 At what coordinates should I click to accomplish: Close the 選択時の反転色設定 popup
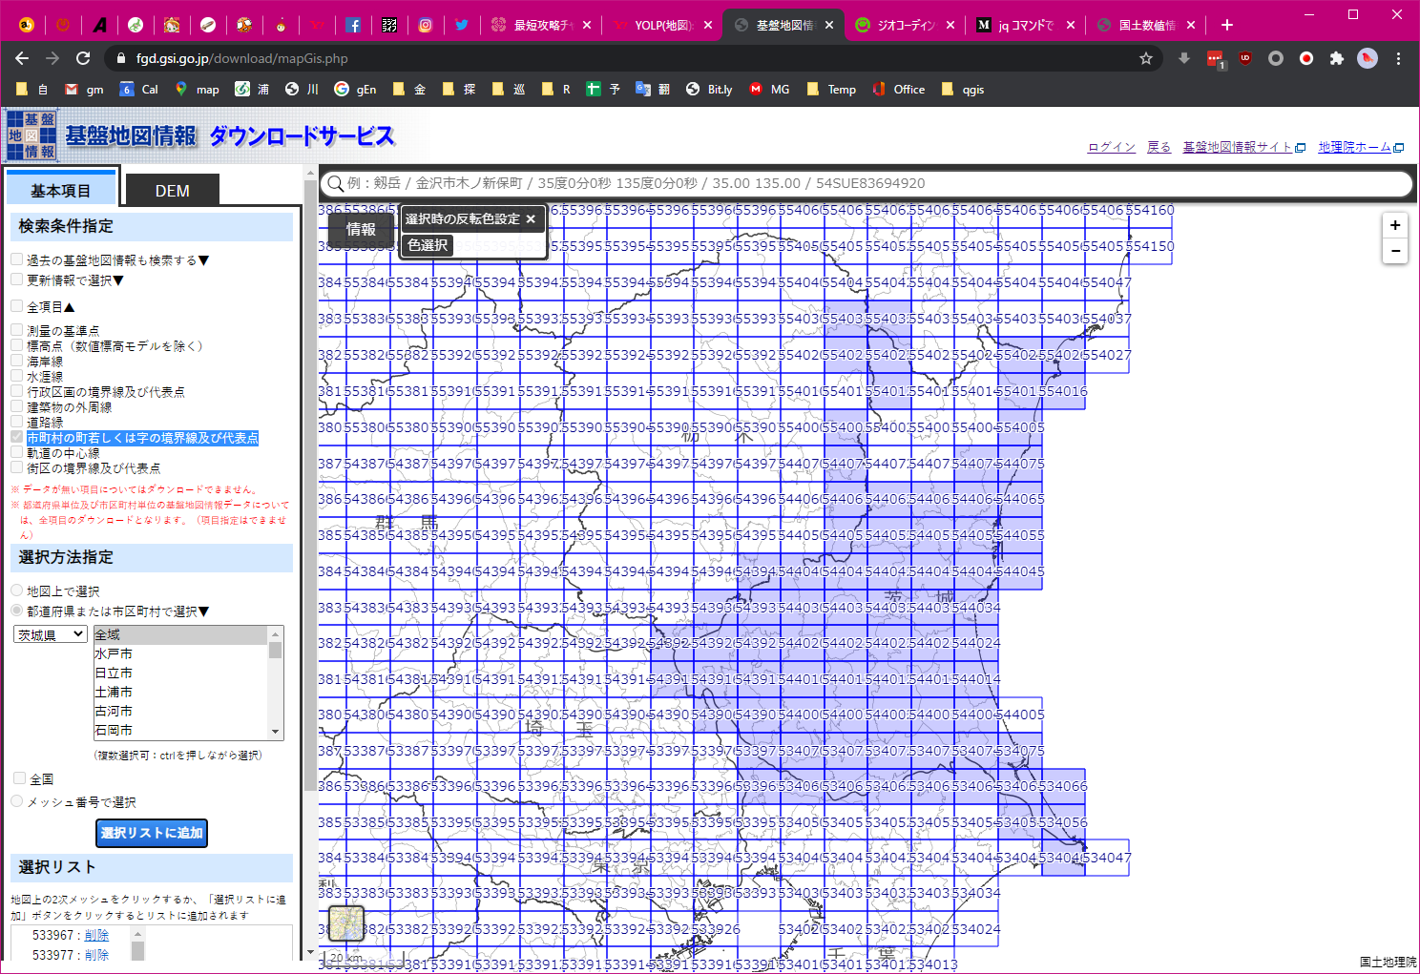(x=531, y=219)
